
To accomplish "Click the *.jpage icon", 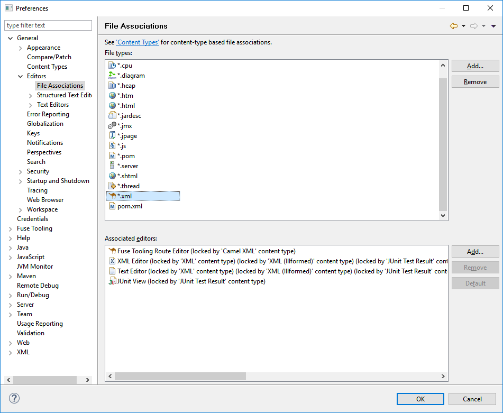I will pyautogui.click(x=112, y=135).
